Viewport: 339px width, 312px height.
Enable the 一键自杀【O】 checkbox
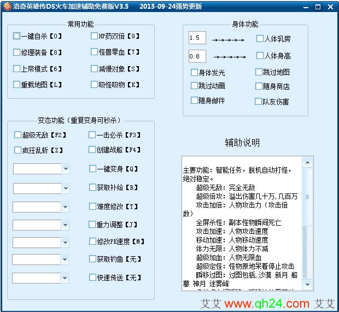pyautogui.click(x=17, y=36)
